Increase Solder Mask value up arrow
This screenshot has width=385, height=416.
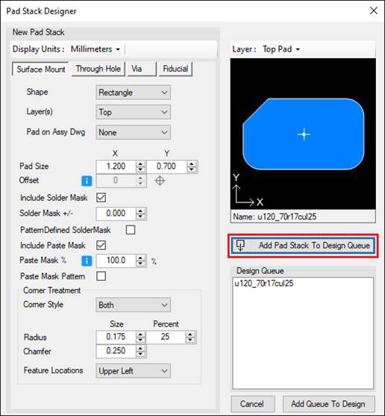[140, 211]
